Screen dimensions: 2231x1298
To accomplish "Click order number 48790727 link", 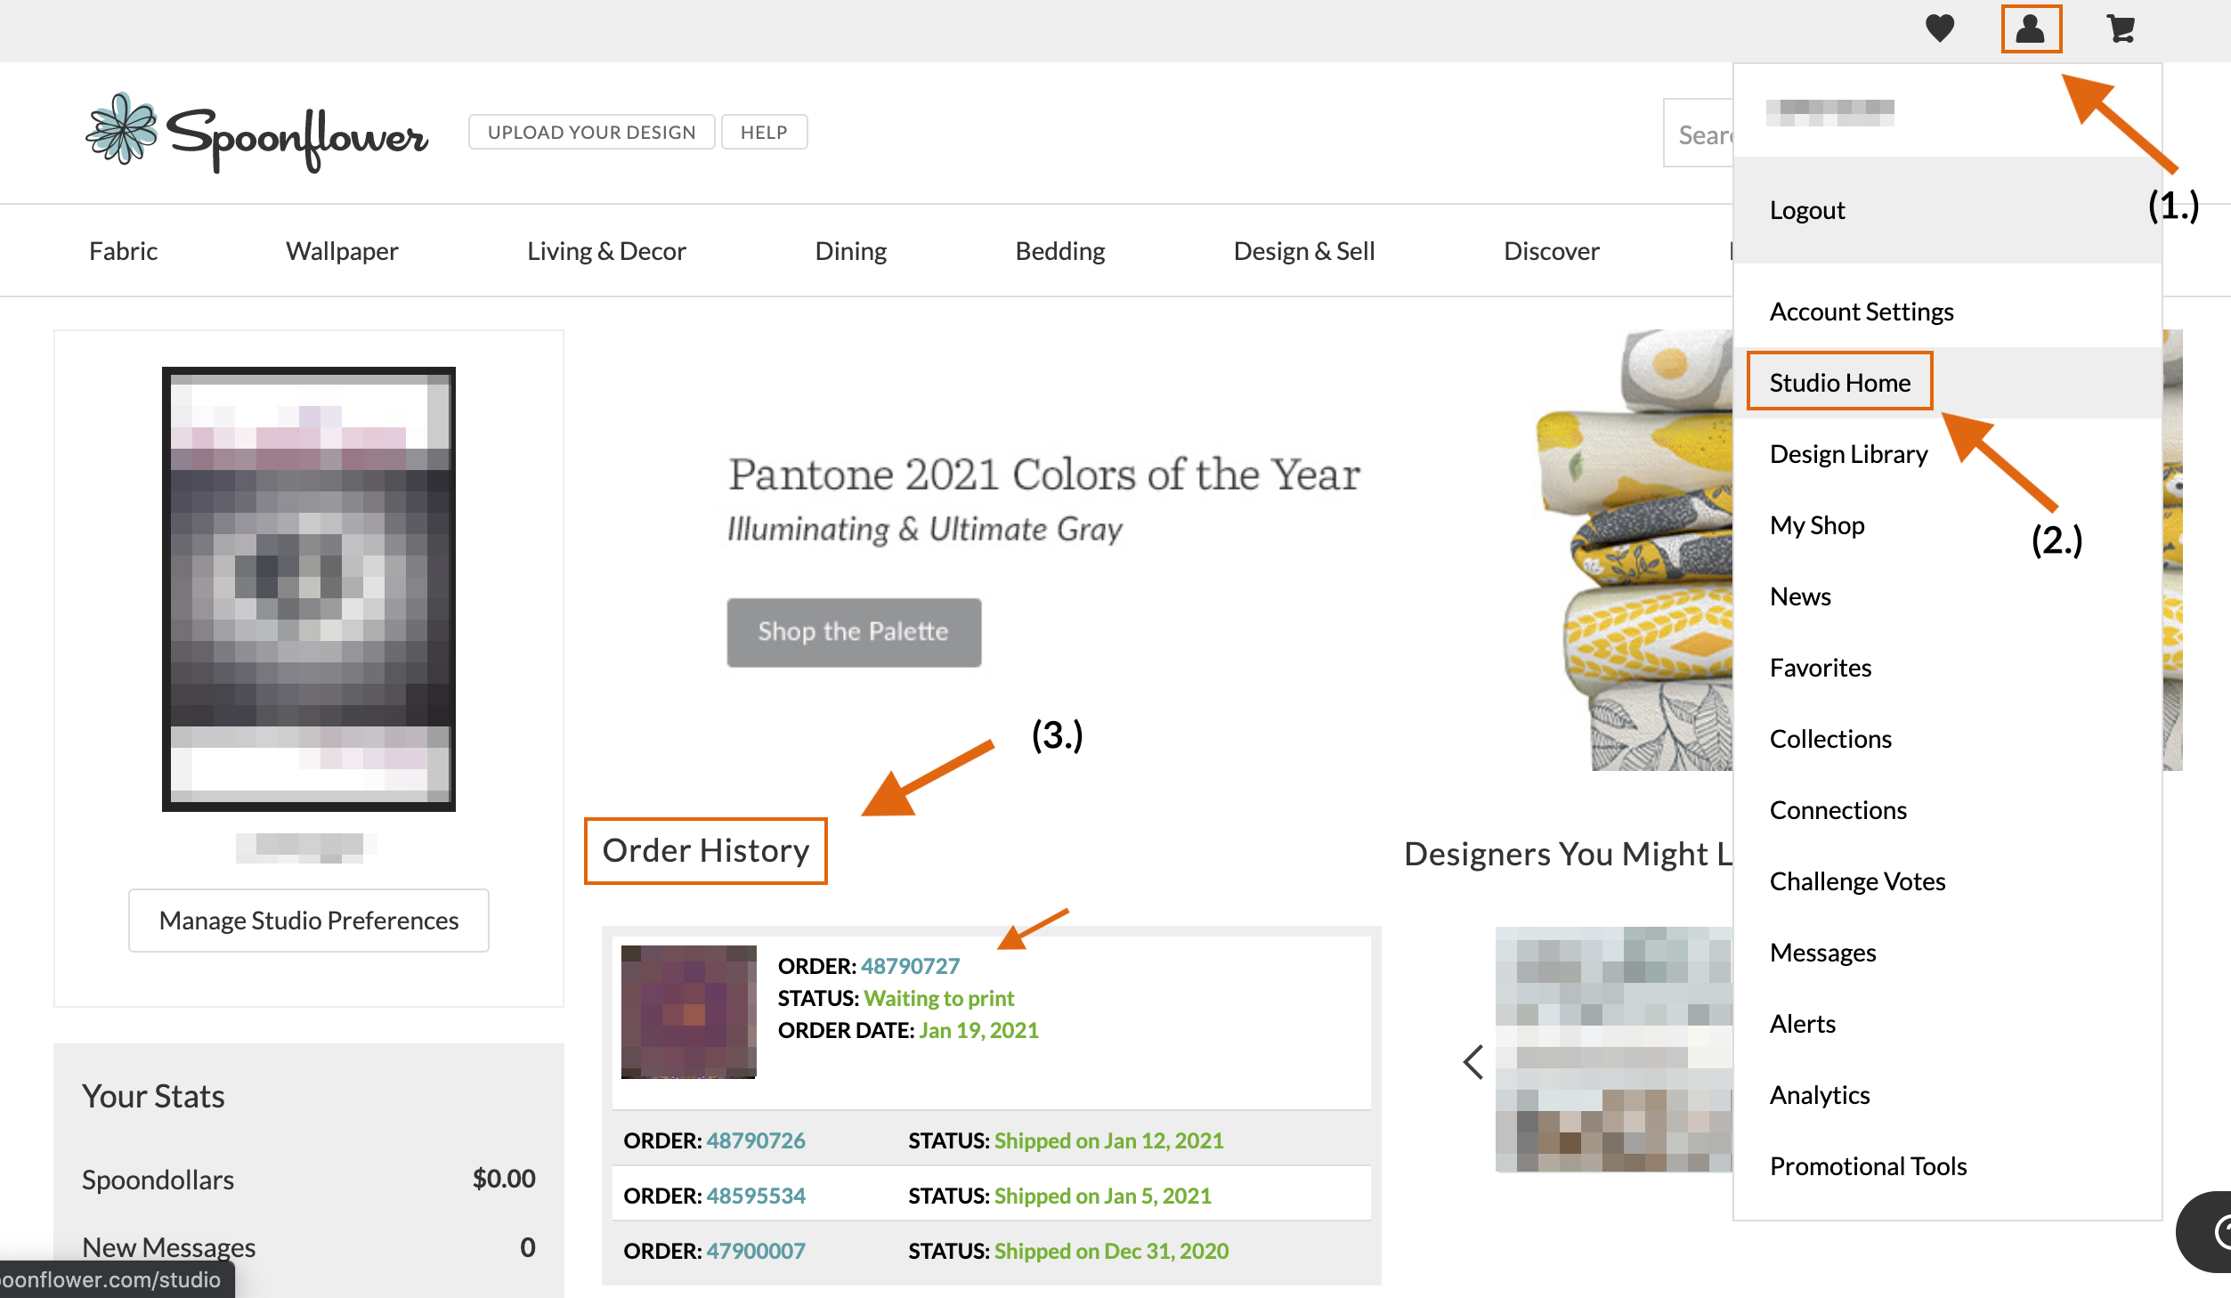I will tap(910, 966).
